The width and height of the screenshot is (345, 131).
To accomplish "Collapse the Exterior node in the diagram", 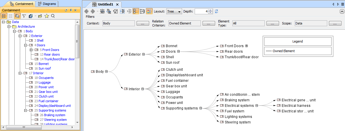I will coord(143,54).
